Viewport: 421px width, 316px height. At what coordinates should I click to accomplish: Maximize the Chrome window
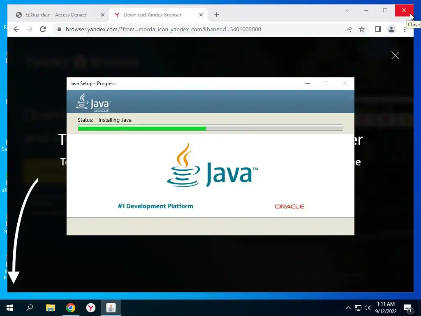click(385, 10)
